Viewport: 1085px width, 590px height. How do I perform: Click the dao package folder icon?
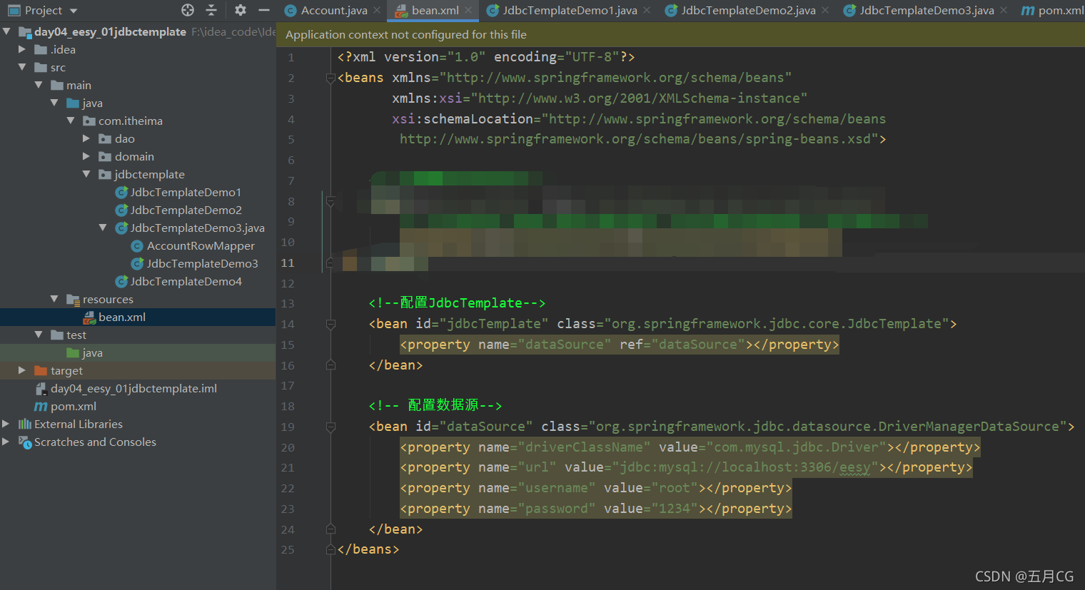click(x=105, y=138)
